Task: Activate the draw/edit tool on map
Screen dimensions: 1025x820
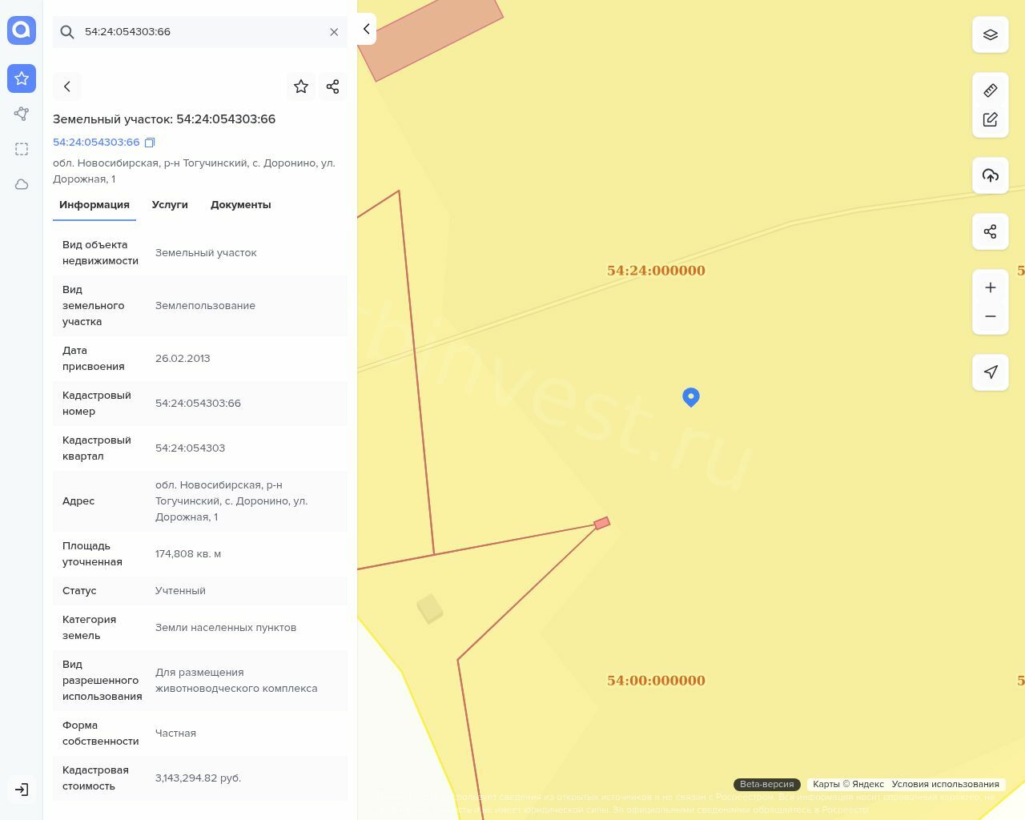Action: pos(990,119)
